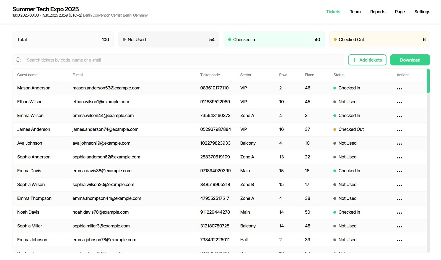This screenshot has width=441, height=260.
Task: Expand options menu for Emma Thompson
Action: 399,199
